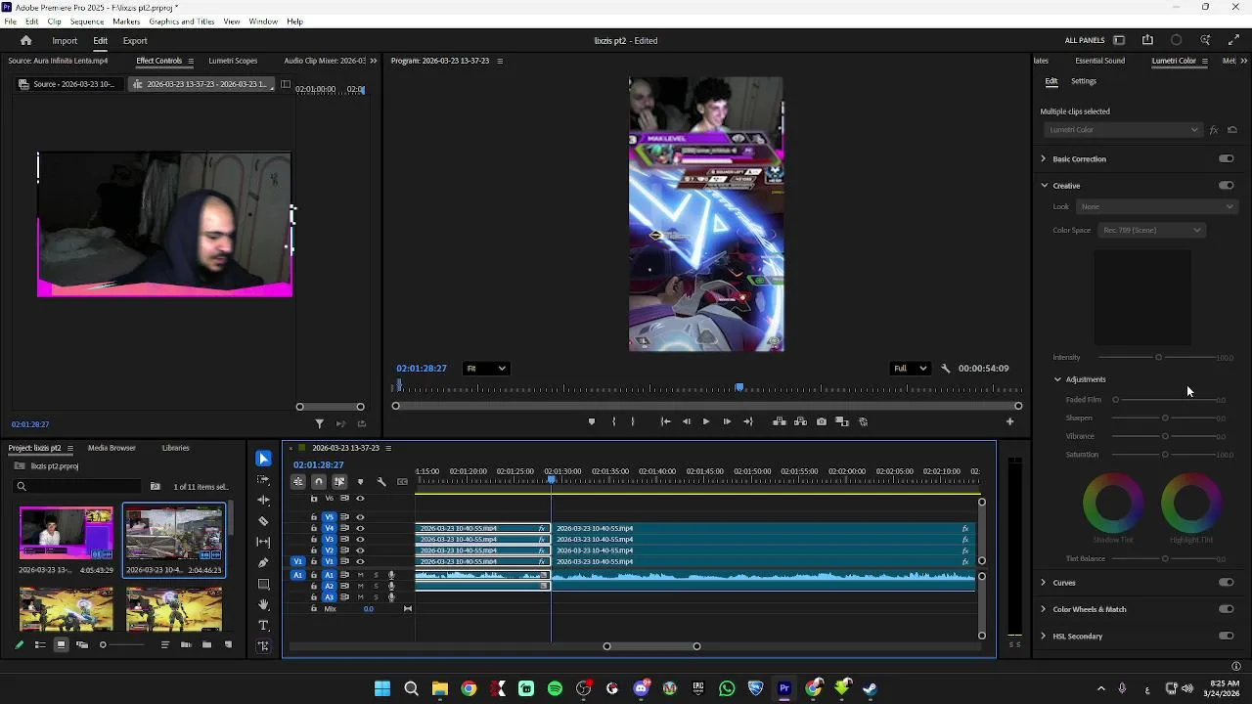
Task: Mark Out point in Program monitor
Action: point(633,421)
